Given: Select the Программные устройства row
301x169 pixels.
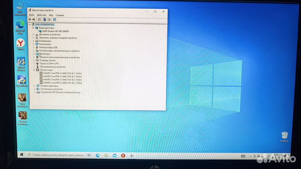Looking at the screenshot, I should tap(53, 67).
